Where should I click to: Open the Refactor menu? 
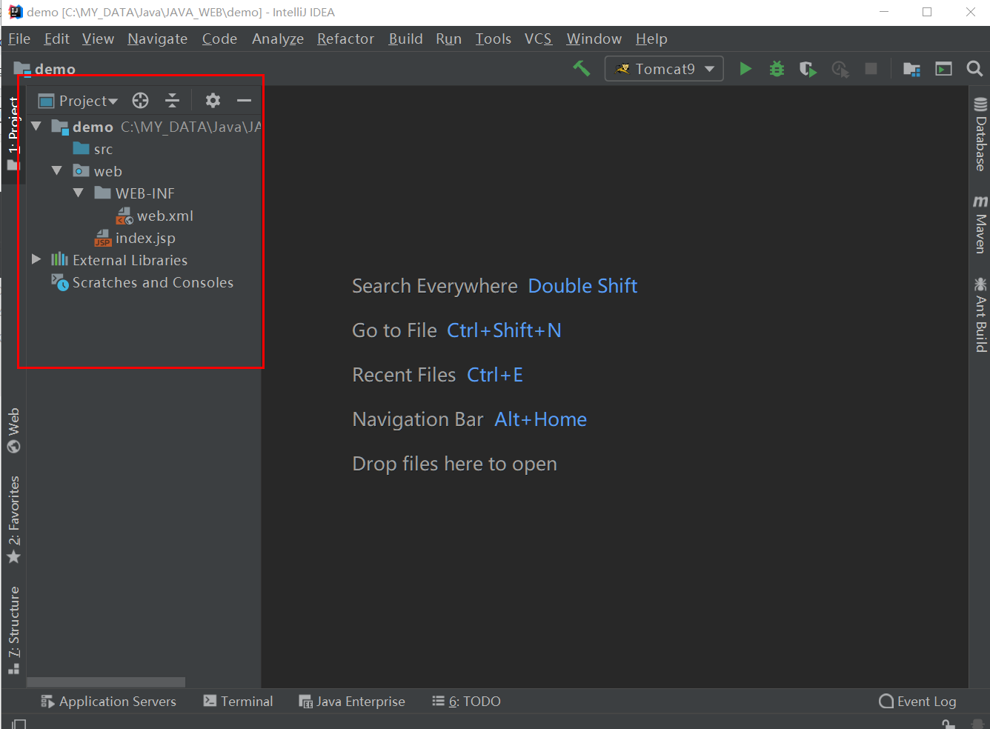[345, 39]
